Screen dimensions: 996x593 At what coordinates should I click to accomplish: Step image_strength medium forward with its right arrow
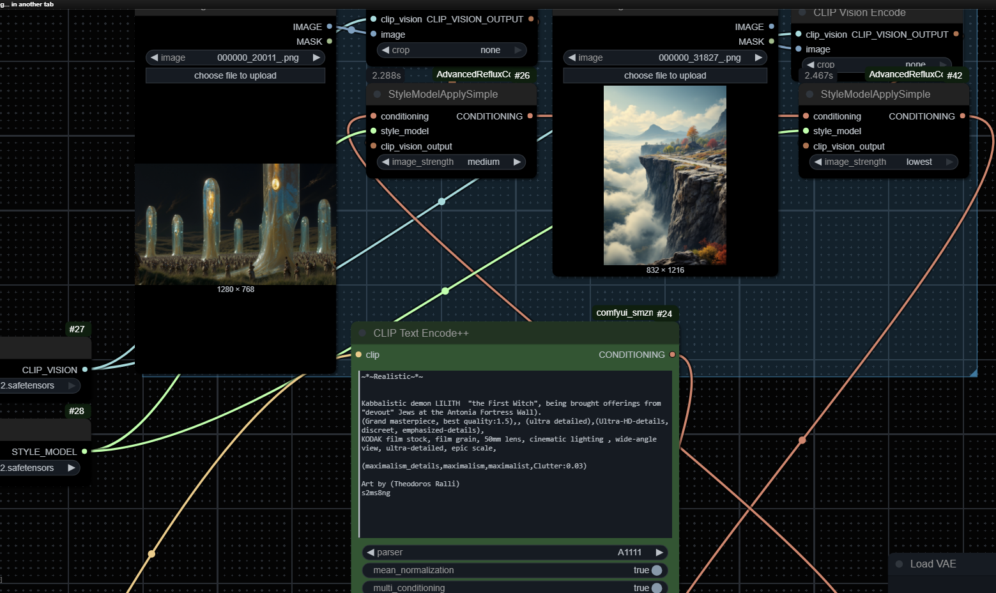pos(517,162)
